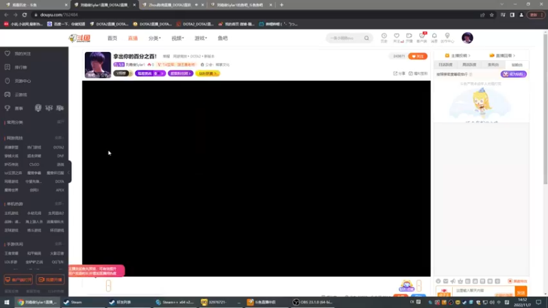Screen dimensions: 548x308
Task: Open followed channels heart icon in header
Action: [397, 36]
